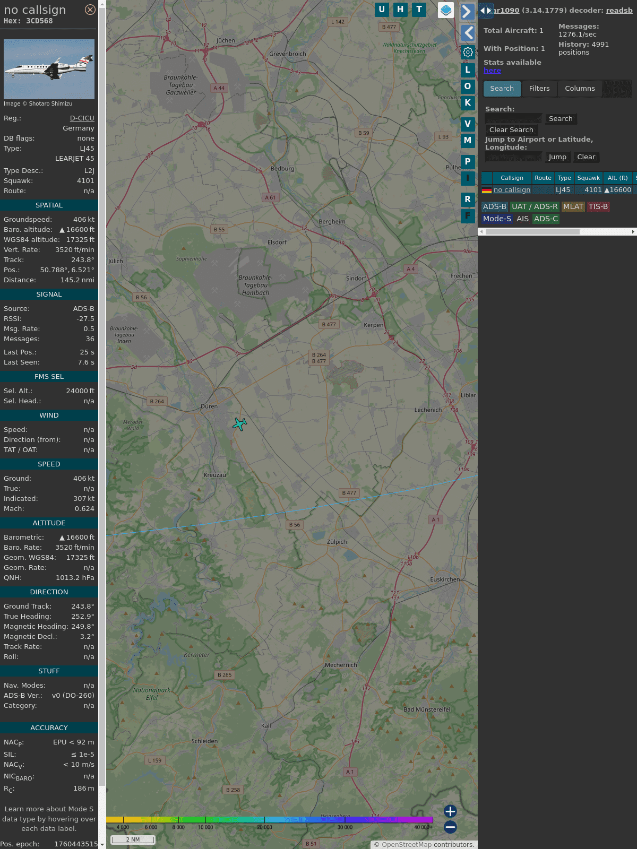Toggle the O map button
Image resolution: width=637 pixels, height=849 pixels.
[468, 86]
